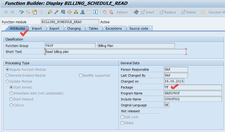This screenshot has height=132, width=225.
Task: Click the Delete toolbar button
Action: click(x=188, y=12)
